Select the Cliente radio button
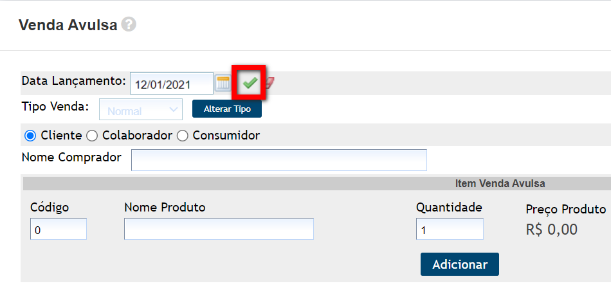This screenshot has height=288, width=611. click(x=30, y=136)
